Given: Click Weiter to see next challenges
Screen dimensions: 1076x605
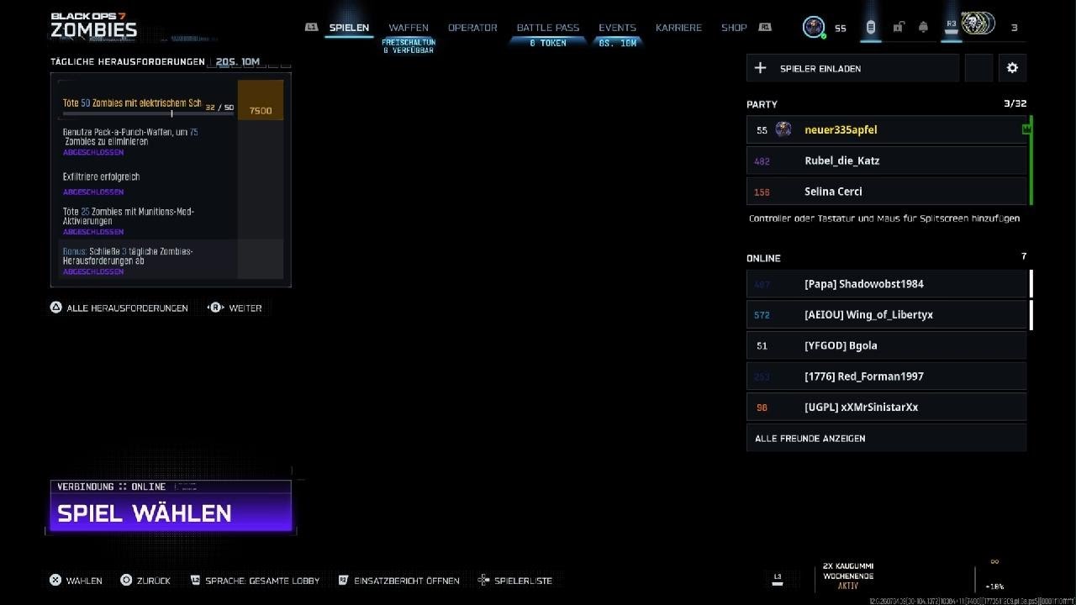Looking at the screenshot, I should click(x=245, y=308).
